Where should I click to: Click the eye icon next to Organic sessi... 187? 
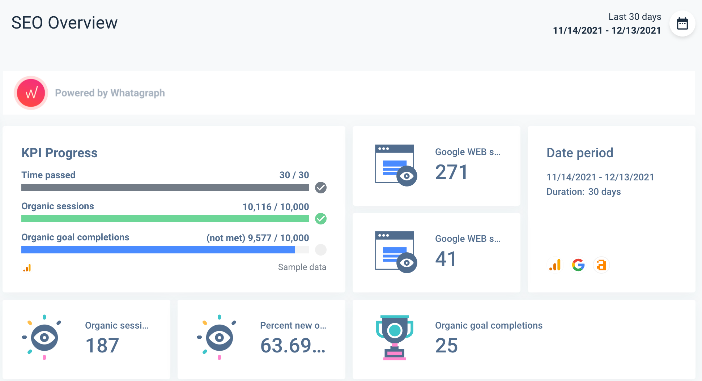[42, 337]
